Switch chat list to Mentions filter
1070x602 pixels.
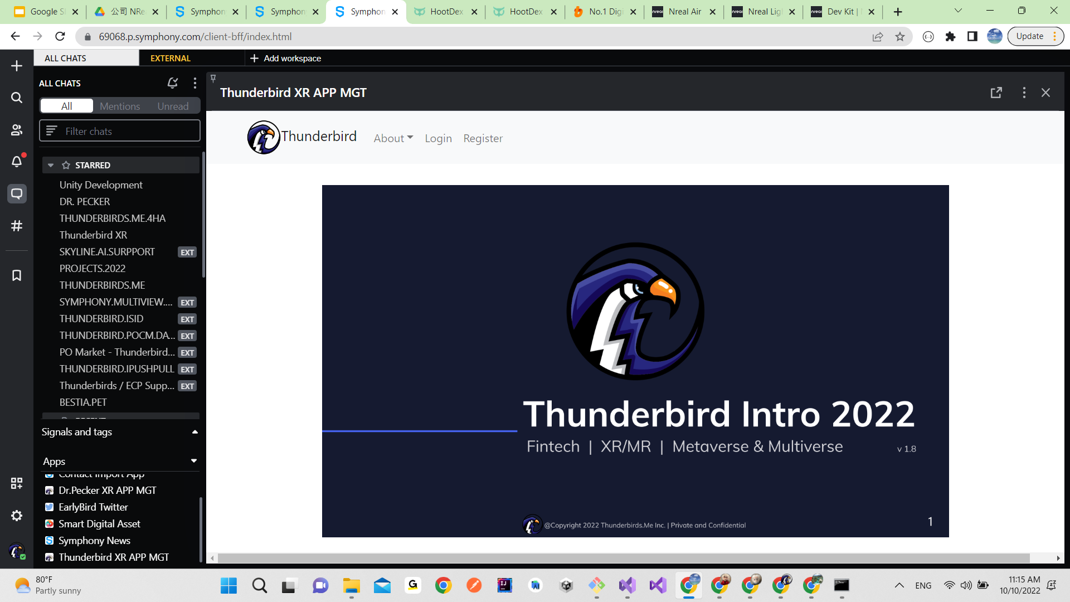120,106
